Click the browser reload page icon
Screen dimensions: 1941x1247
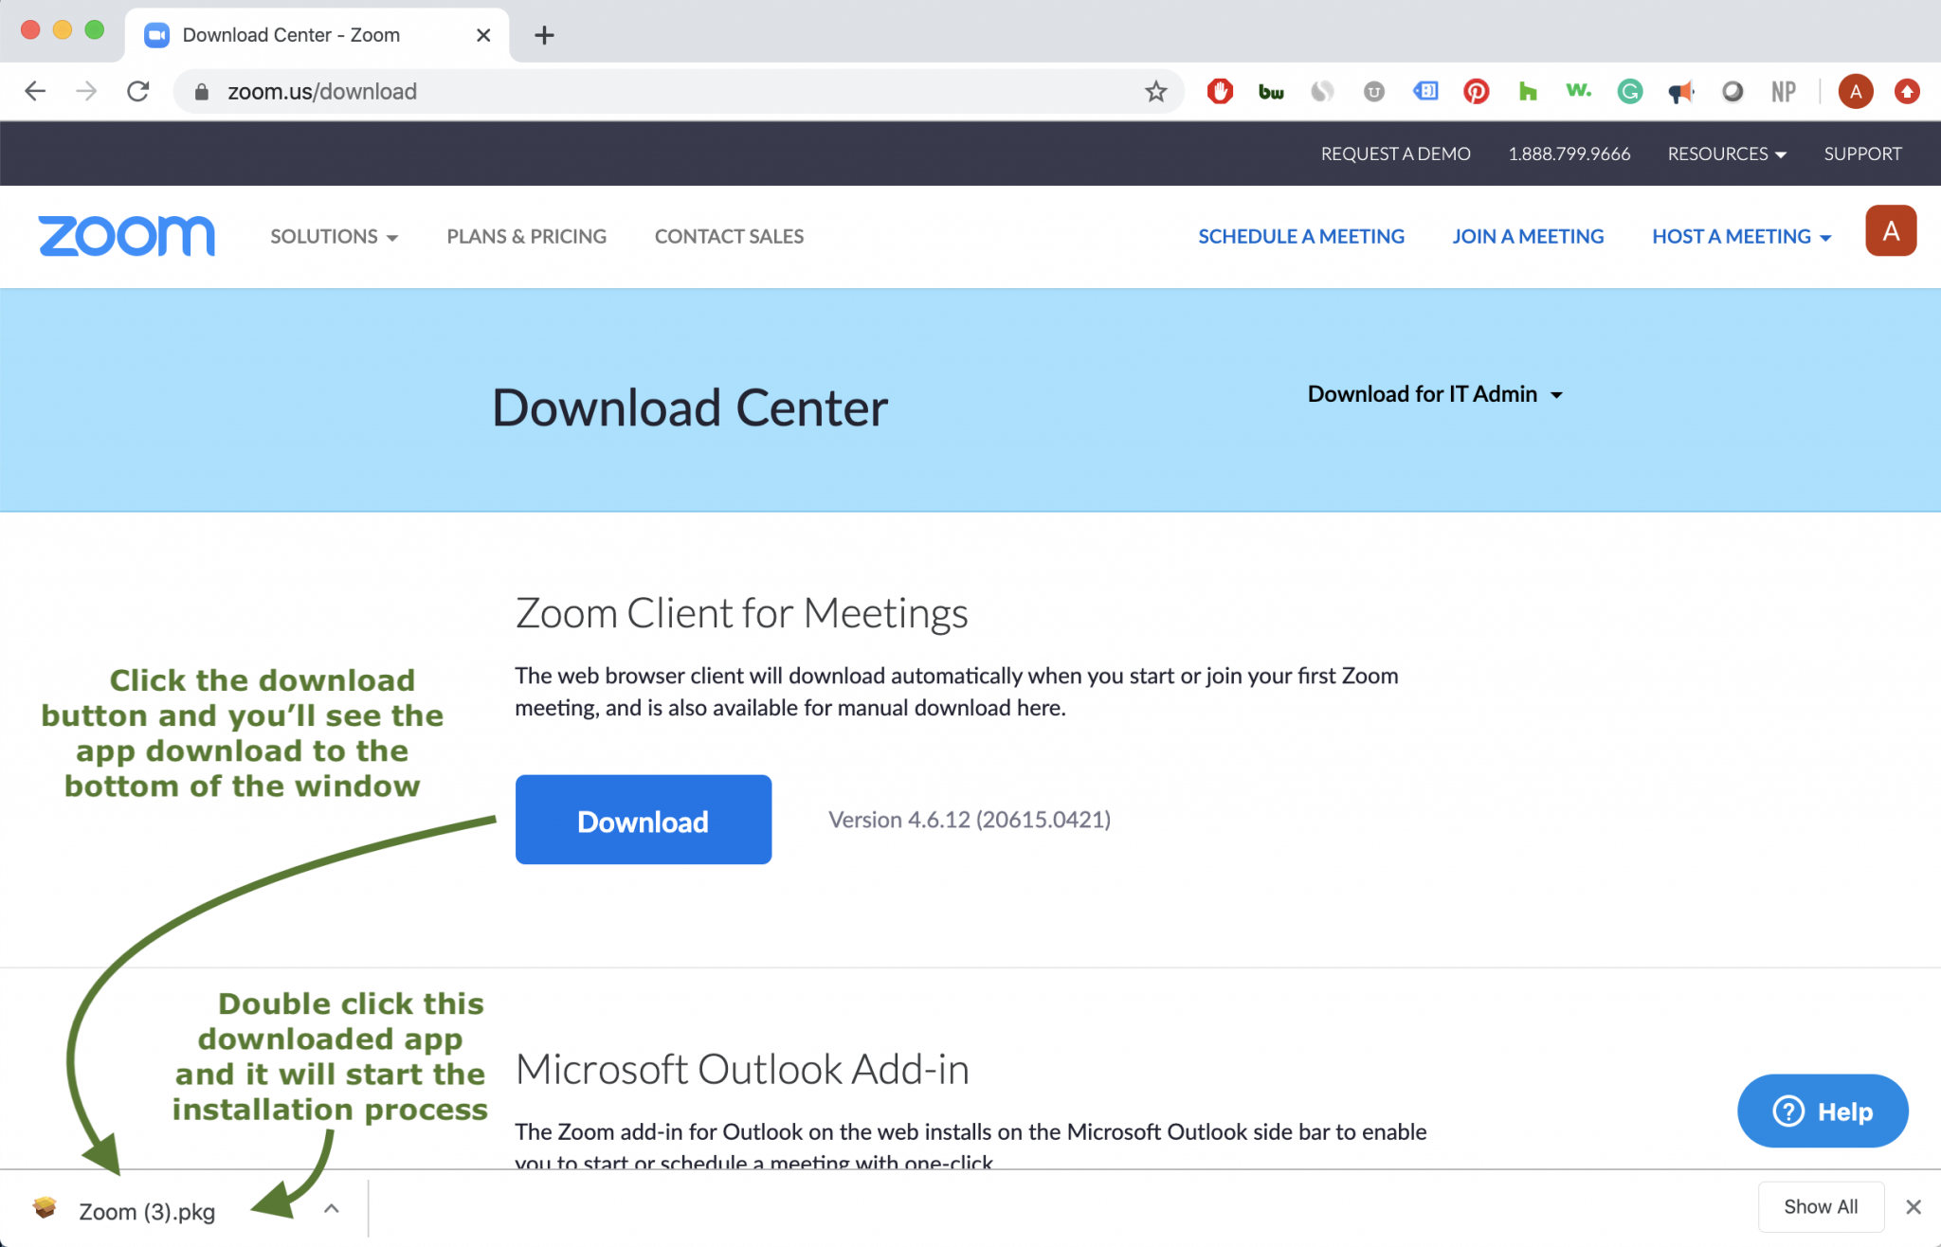pos(138,92)
